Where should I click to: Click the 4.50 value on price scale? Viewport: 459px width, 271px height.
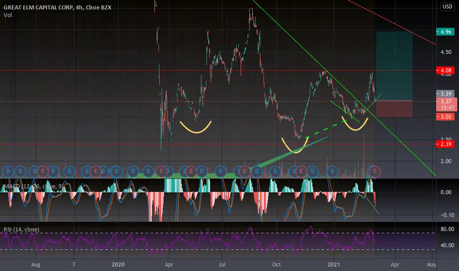coord(446,52)
